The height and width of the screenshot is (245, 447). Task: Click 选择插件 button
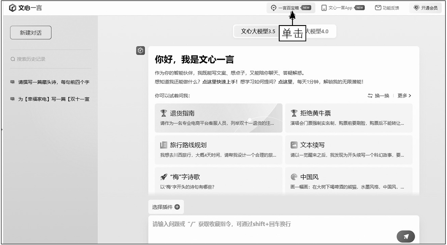(x=166, y=207)
